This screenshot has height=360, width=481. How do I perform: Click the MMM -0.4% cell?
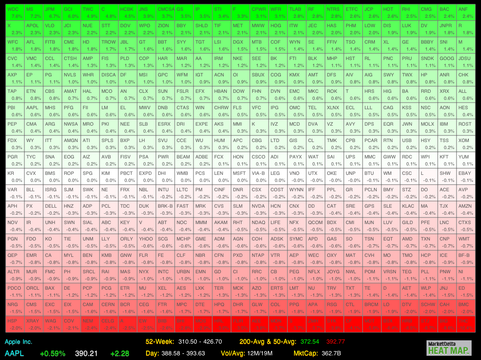[203, 226]
